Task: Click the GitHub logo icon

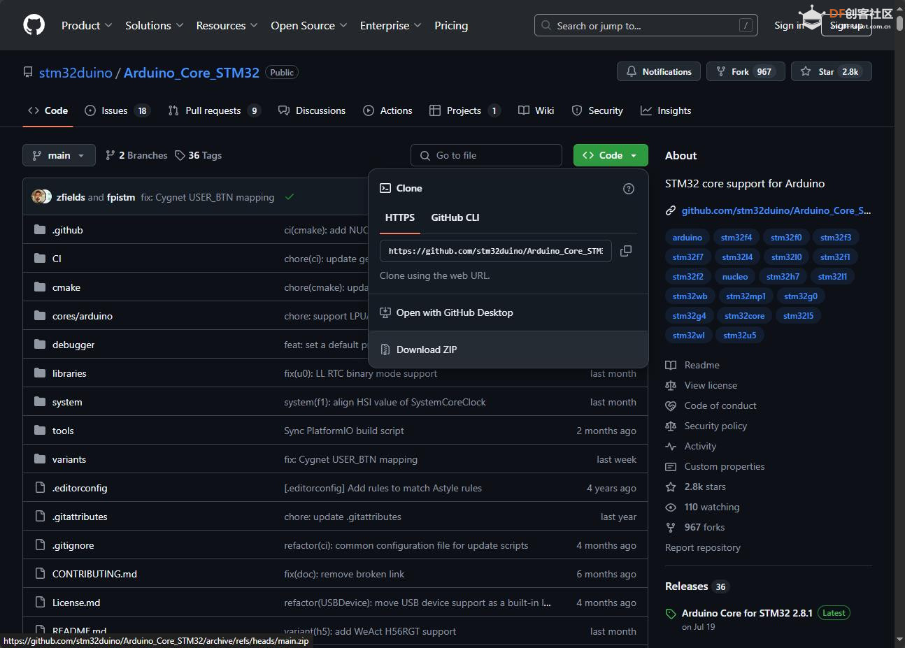Action: pyautogui.click(x=34, y=25)
